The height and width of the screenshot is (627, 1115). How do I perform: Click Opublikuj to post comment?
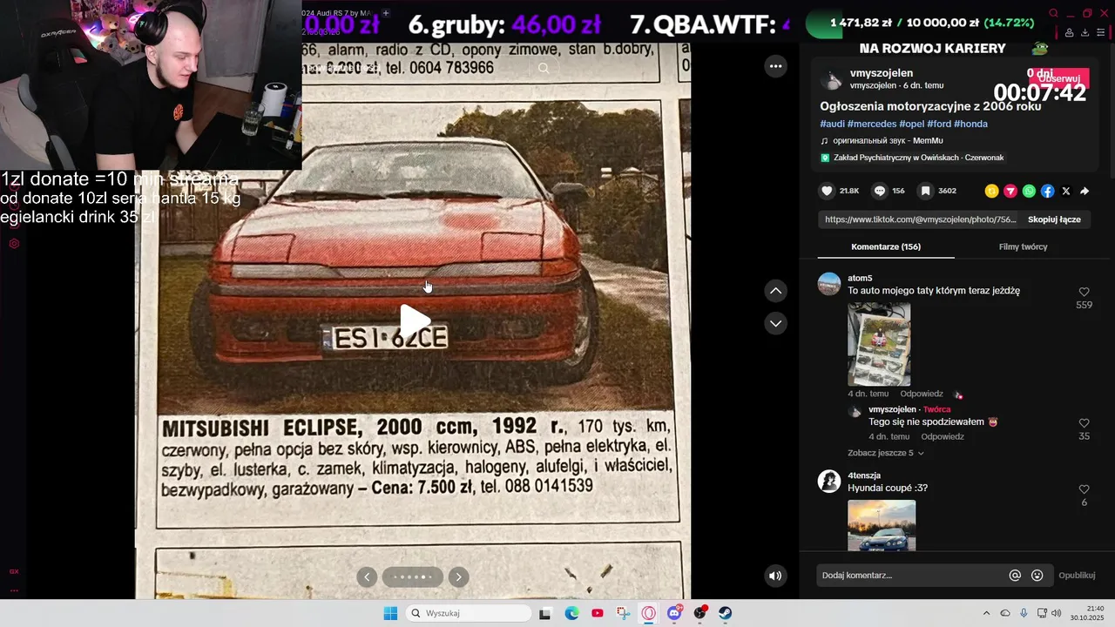pyautogui.click(x=1077, y=575)
